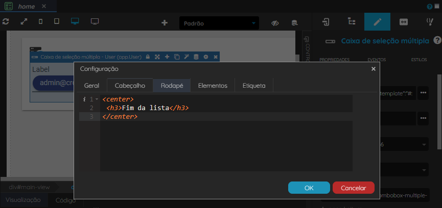Toggle the lock icon on component toolbar
This screenshot has height=208, width=442.
point(148,57)
